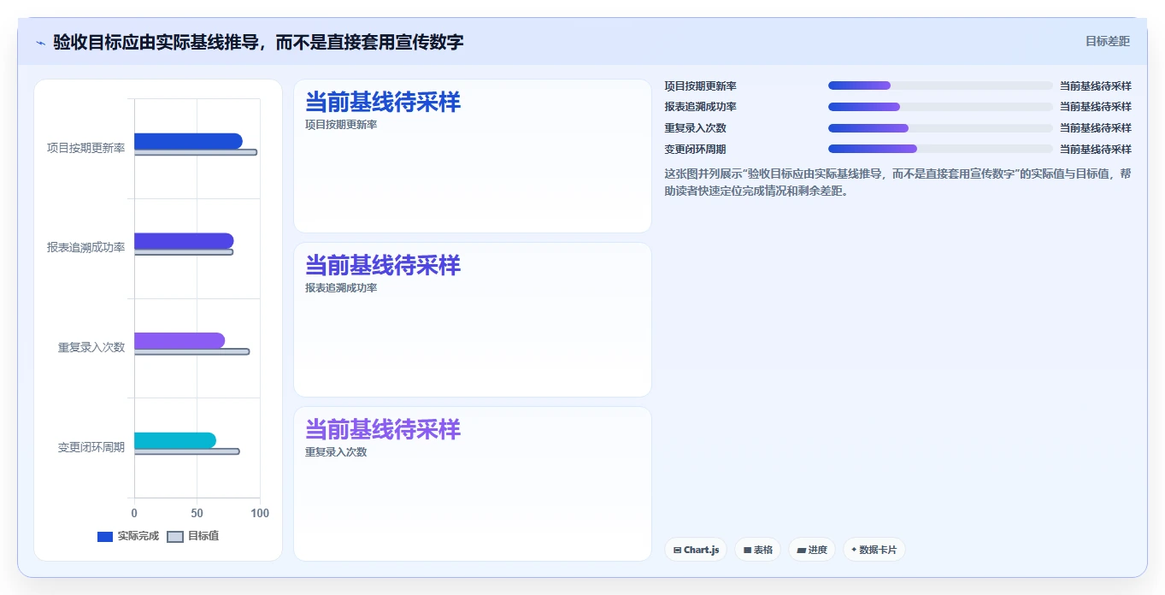
Task: Click the main title 验收目标应由实际基线推导
Action: click(258, 42)
